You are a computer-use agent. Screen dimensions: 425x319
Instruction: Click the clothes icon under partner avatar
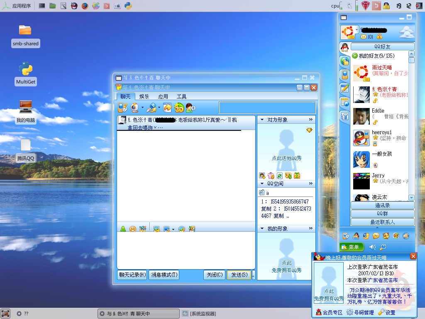click(271, 176)
